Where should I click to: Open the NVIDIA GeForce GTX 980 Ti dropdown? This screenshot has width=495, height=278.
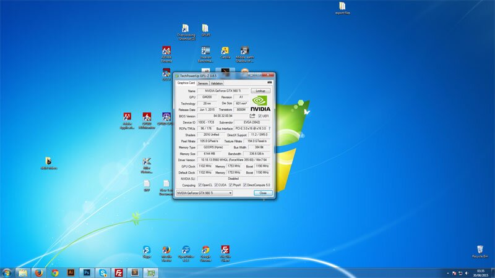204,193
